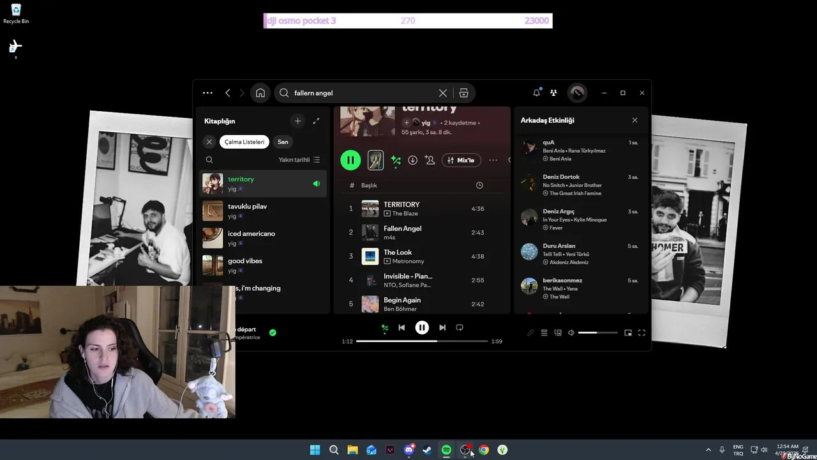The image size is (817, 460).
Task: Toggle smart shuffle in player bar
Action: [x=385, y=328]
